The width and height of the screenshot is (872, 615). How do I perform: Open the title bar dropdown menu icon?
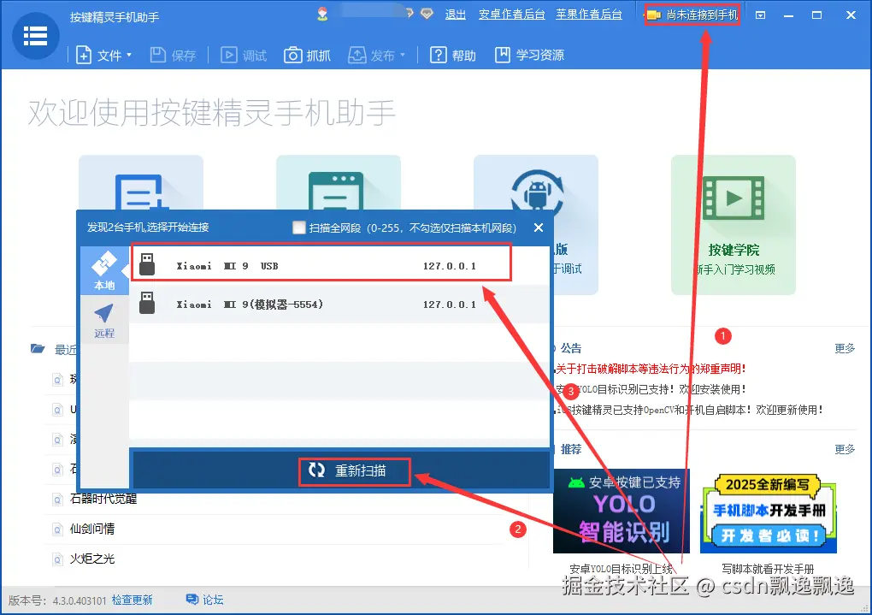760,15
